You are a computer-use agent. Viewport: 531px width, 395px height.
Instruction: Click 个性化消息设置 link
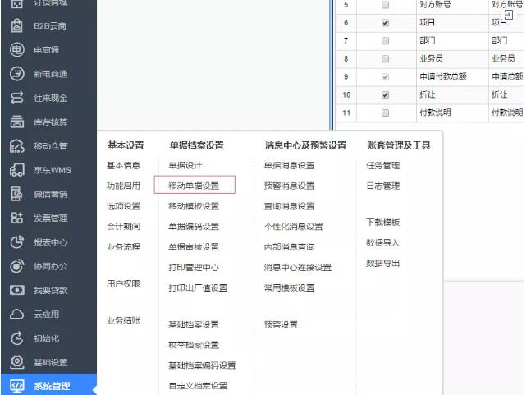tap(293, 227)
